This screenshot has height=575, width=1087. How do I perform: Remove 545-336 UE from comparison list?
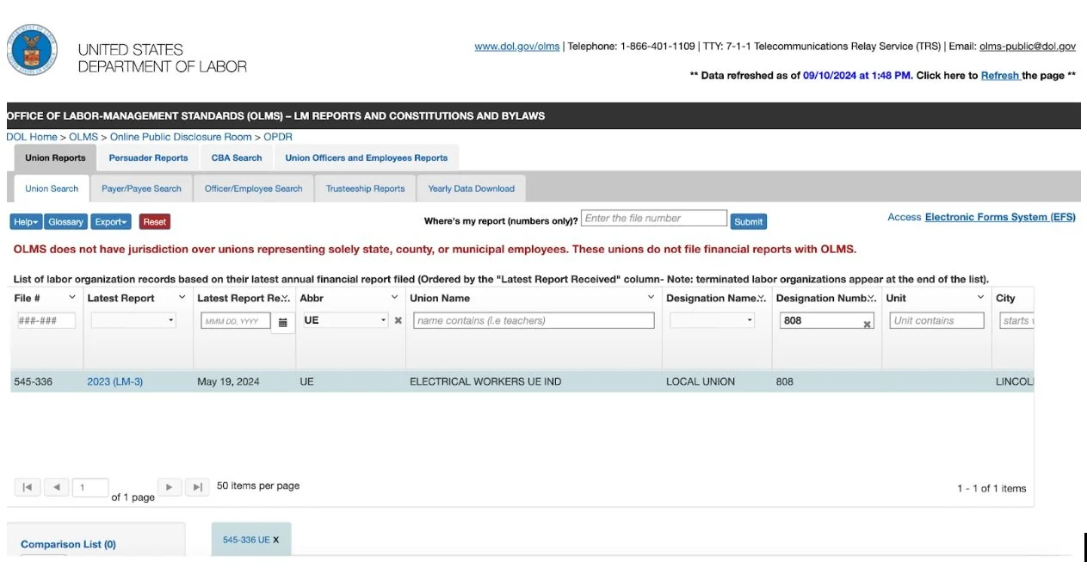coord(276,540)
